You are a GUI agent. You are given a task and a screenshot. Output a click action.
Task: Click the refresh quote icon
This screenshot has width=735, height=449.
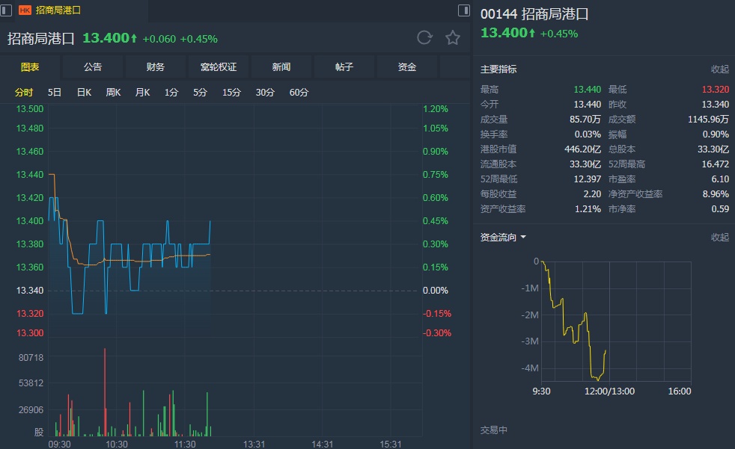424,38
